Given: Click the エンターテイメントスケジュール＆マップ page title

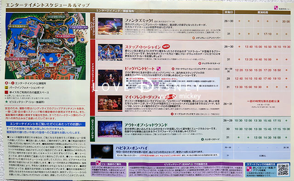Looking at the screenshot, I should click(48, 5).
